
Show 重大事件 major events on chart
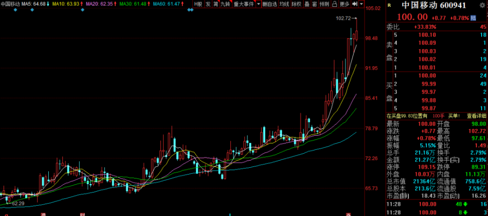coord(244,4)
